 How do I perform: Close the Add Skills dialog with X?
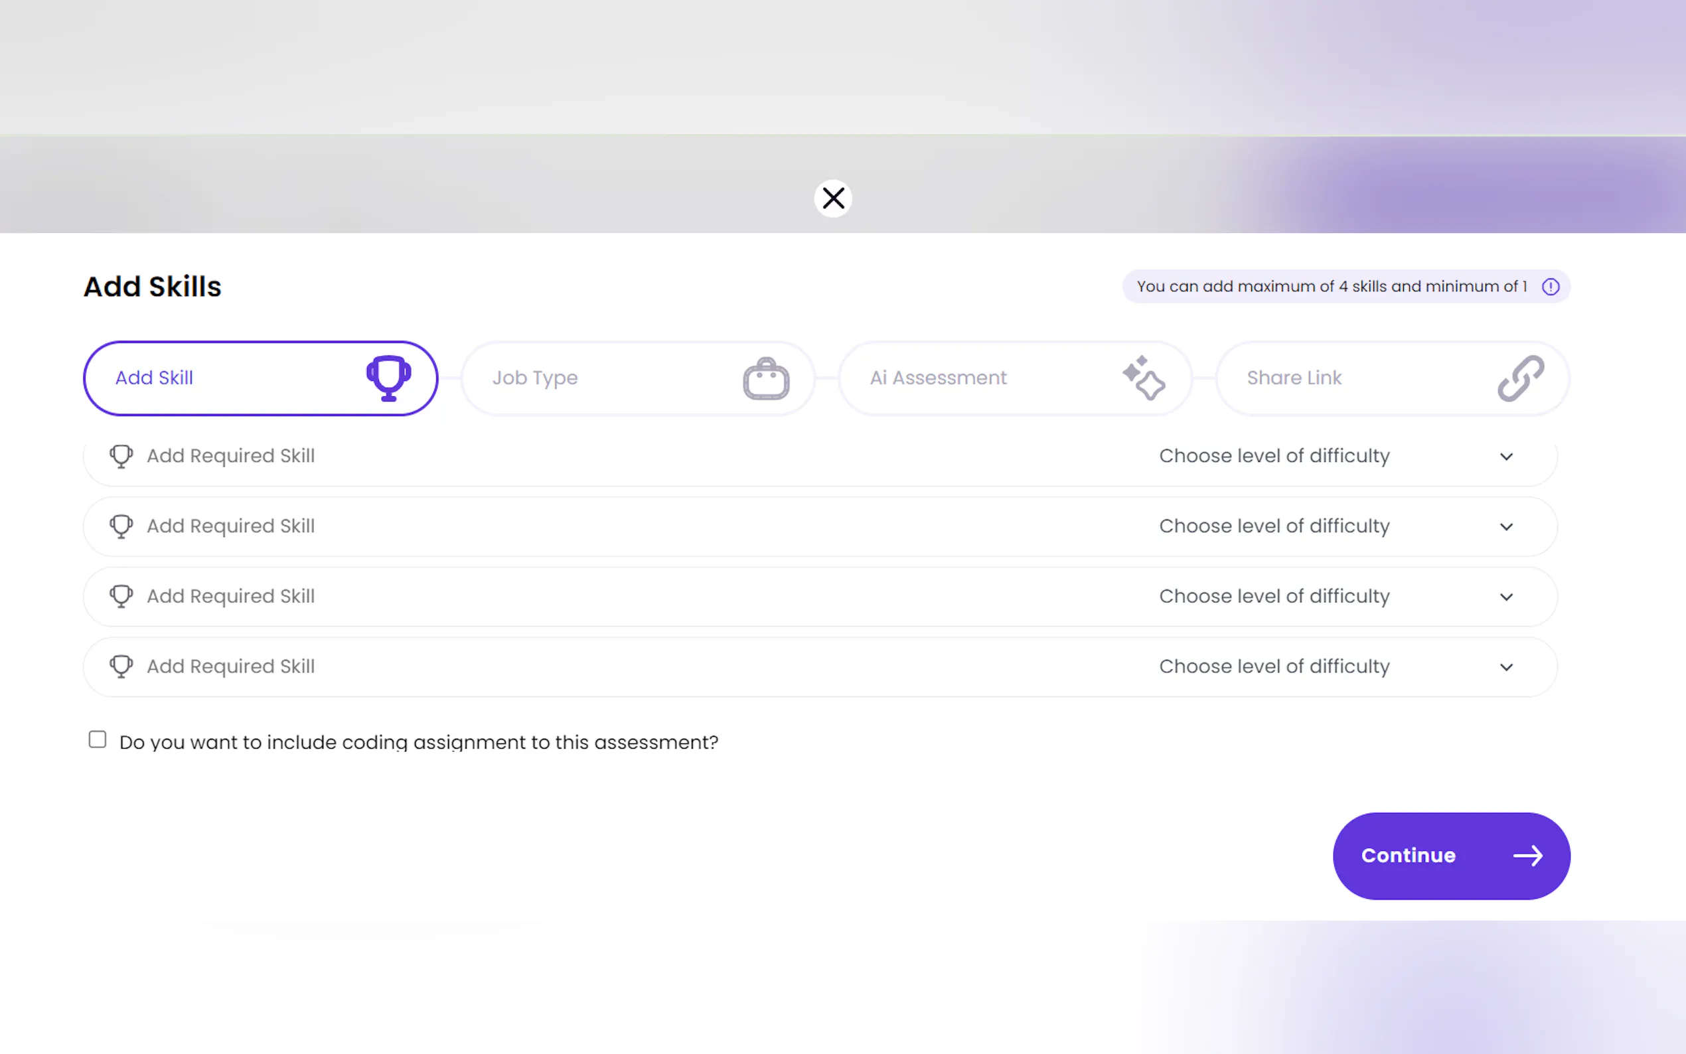click(833, 198)
